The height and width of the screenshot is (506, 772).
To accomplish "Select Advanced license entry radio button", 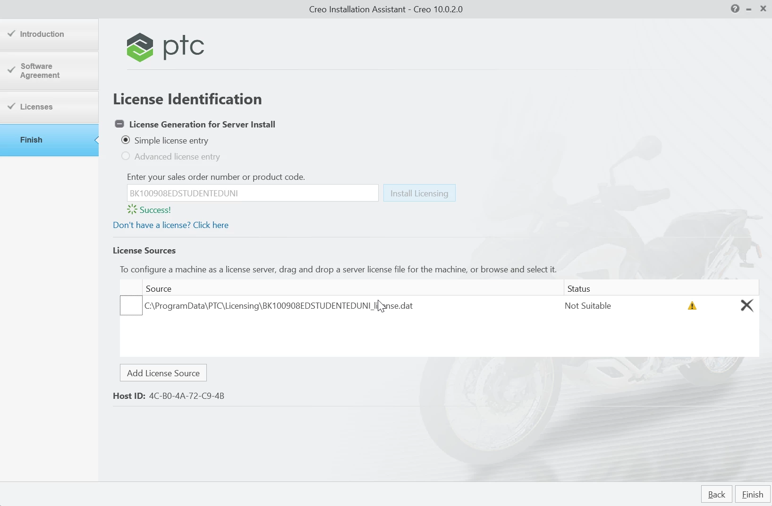I will 126,156.
